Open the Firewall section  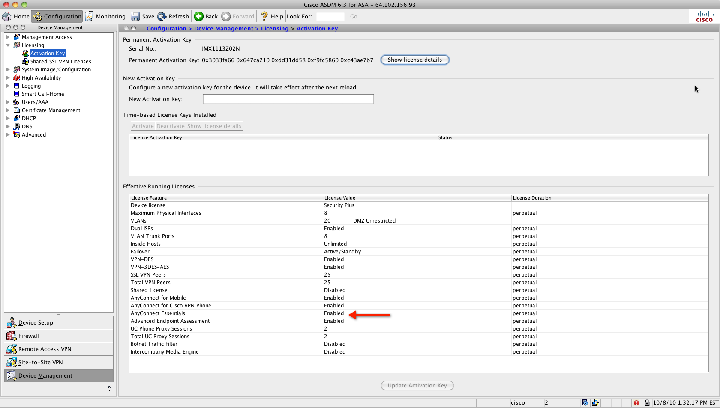point(59,336)
